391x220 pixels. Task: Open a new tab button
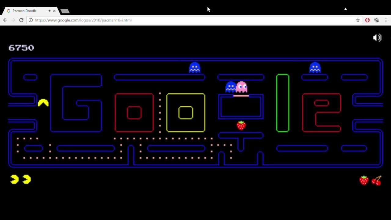(65, 11)
